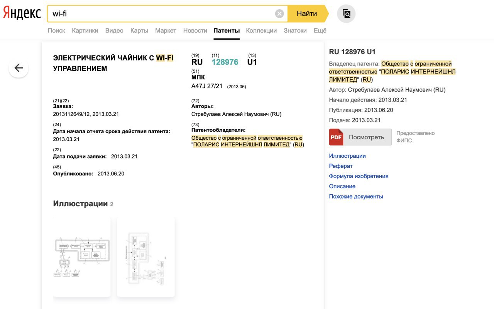Jump to Иллюстрации section link

click(x=347, y=156)
